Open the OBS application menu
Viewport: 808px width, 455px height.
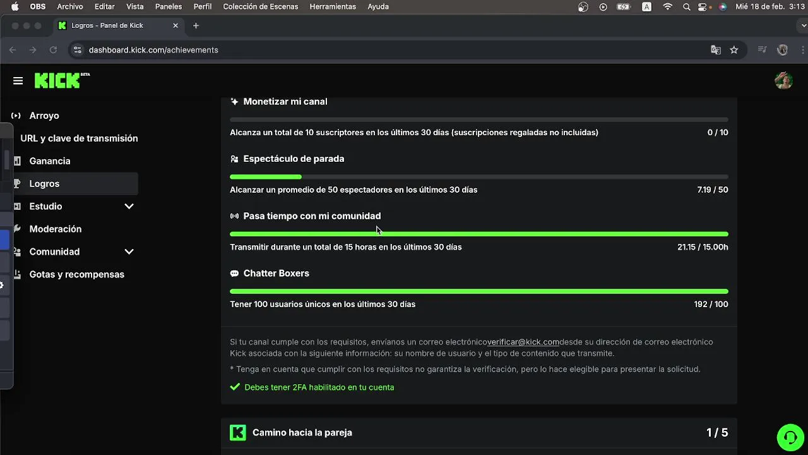[38, 6]
